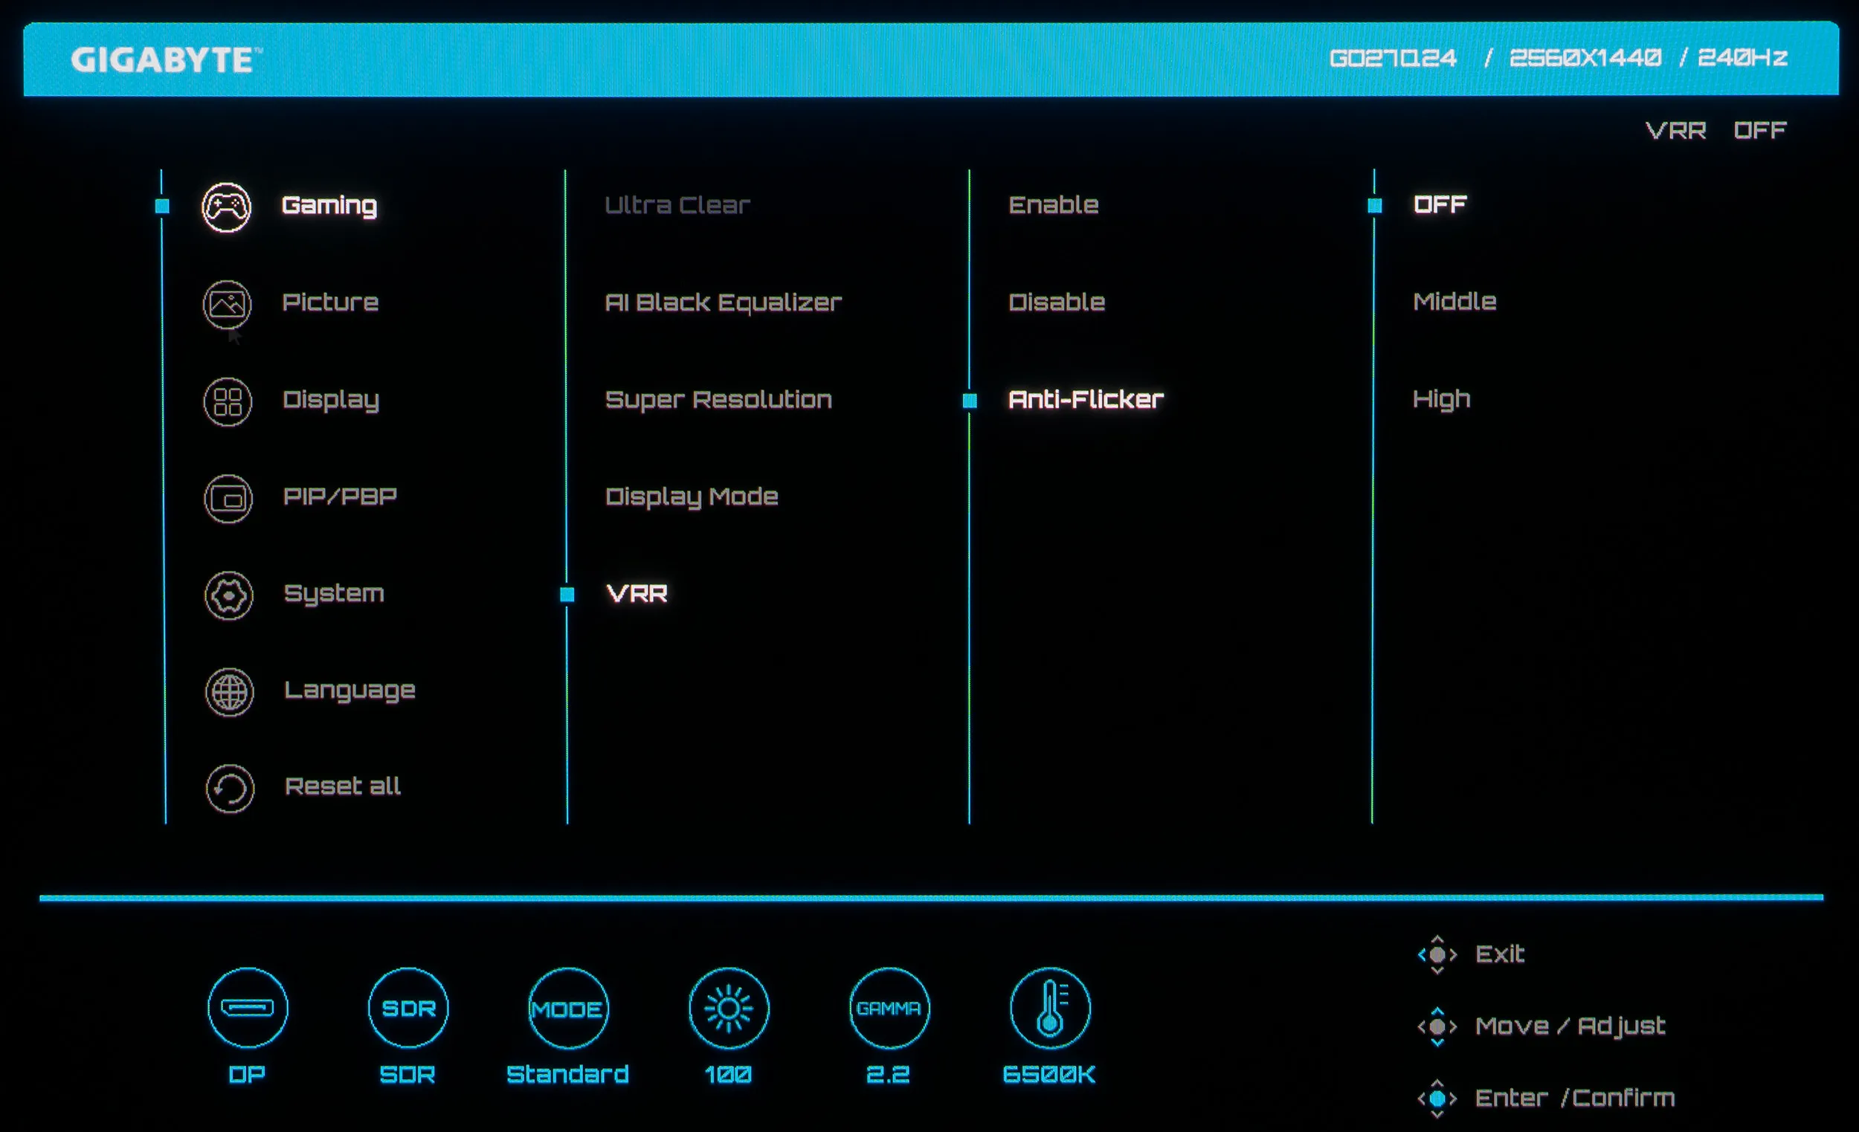Open the PIP/PBP icon
This screenshot has width=1859, height=1132.
pos(228,499)
